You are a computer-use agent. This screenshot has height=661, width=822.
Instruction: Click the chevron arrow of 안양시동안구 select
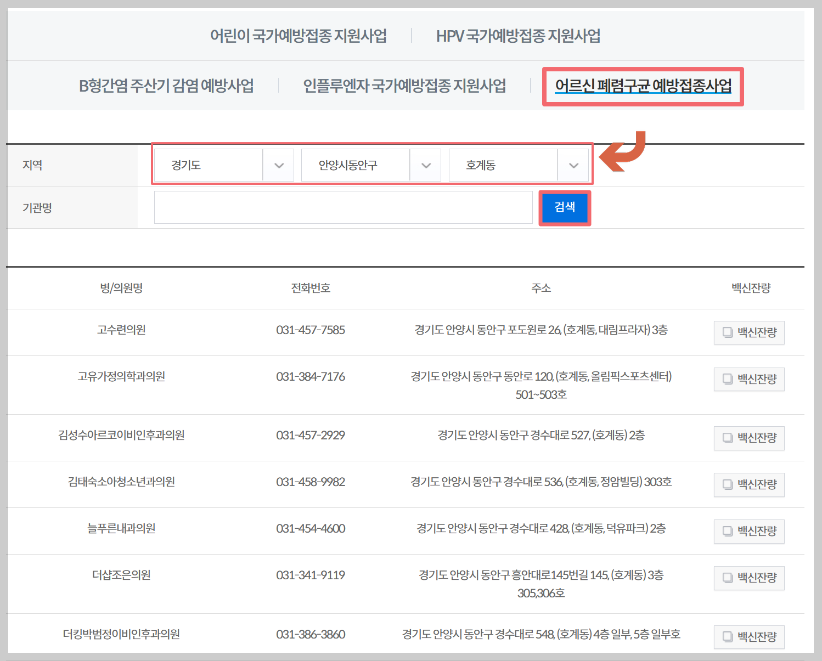(x=426, y=165)
